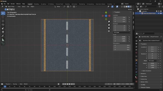
Task: Toggle lock on Scale Y in sidebar
Action: (x=129, y=39)
